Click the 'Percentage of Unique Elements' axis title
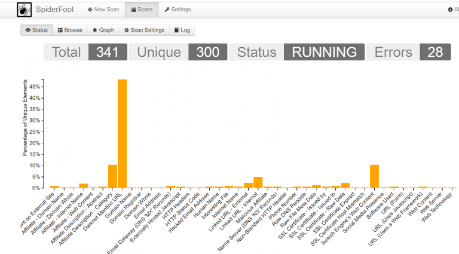 coord(25,118)
